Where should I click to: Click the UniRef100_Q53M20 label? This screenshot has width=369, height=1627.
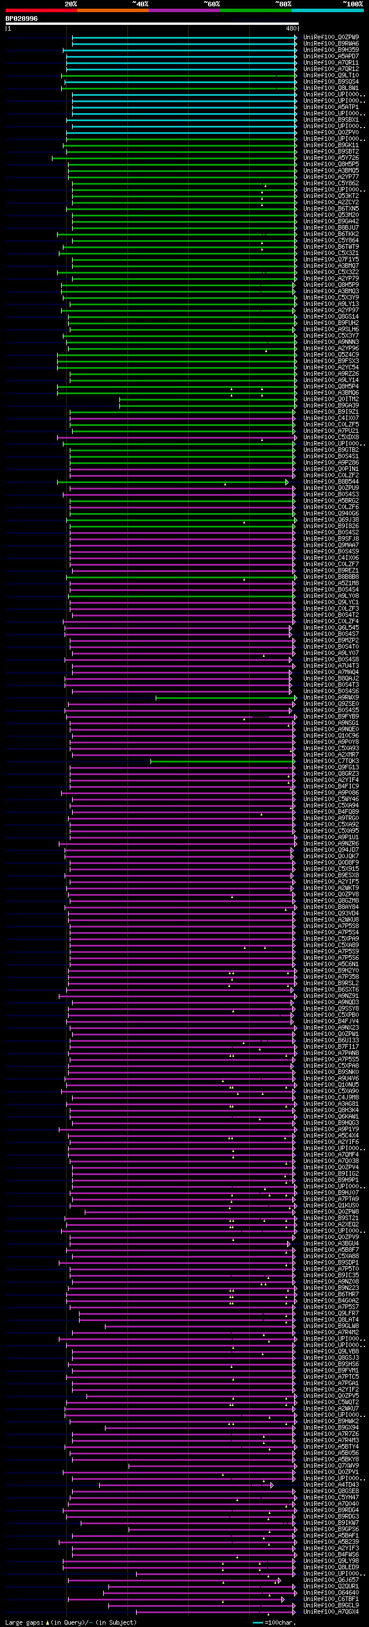pyautogui.click(x=331, y=215)
